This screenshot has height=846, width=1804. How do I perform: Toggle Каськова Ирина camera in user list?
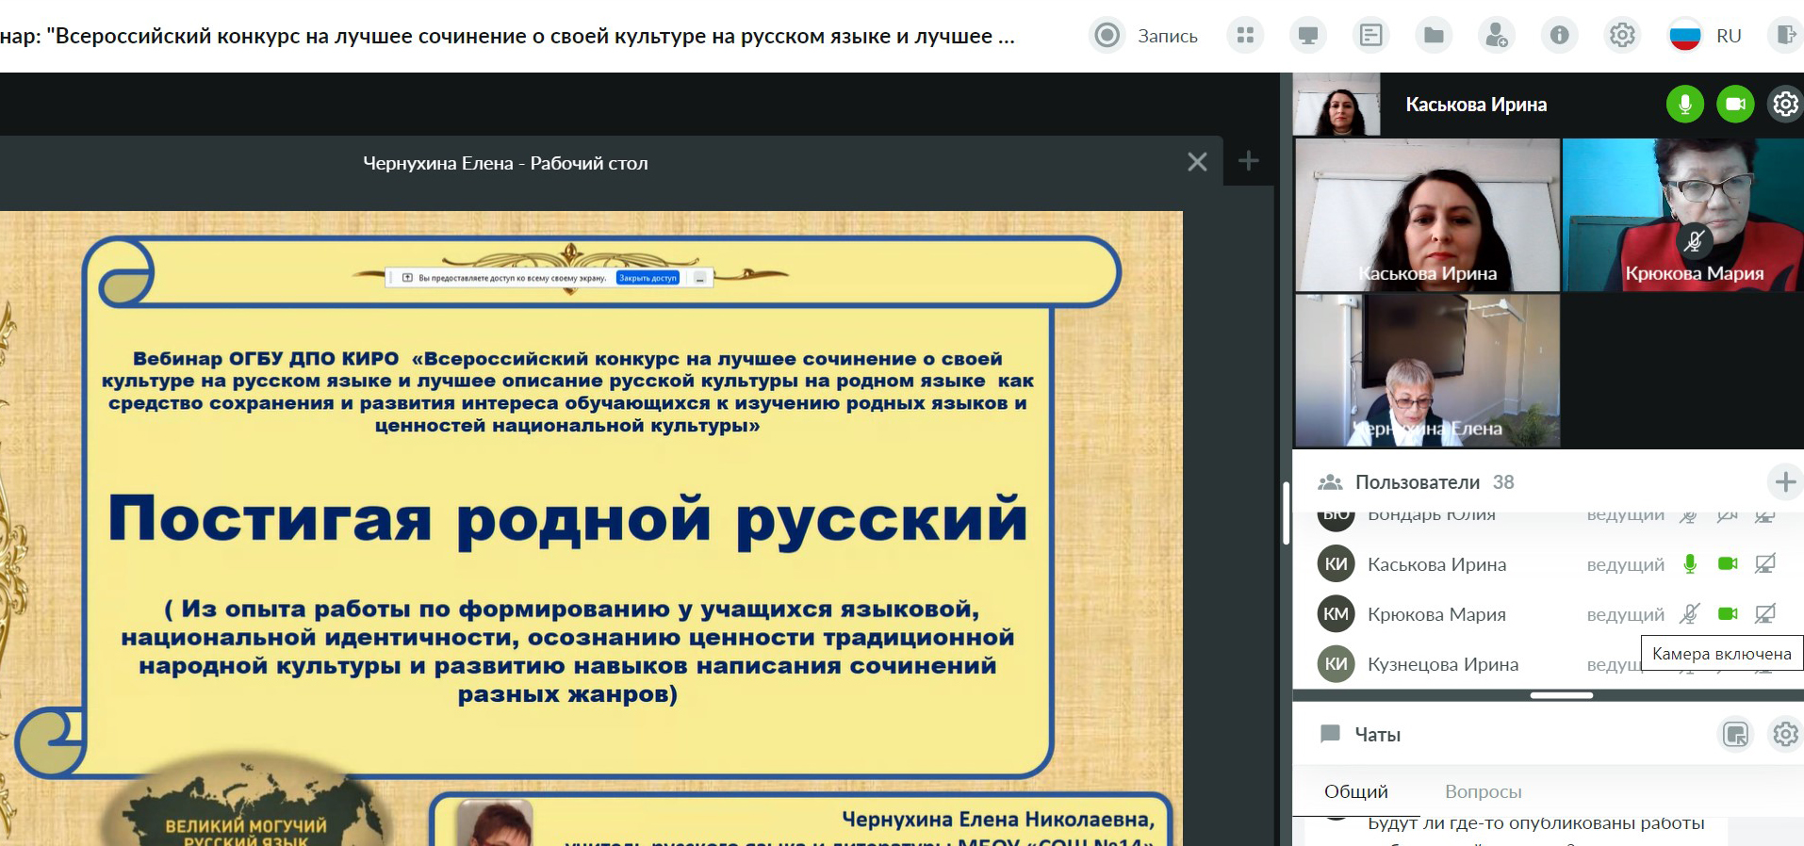tap(1728, 563)
